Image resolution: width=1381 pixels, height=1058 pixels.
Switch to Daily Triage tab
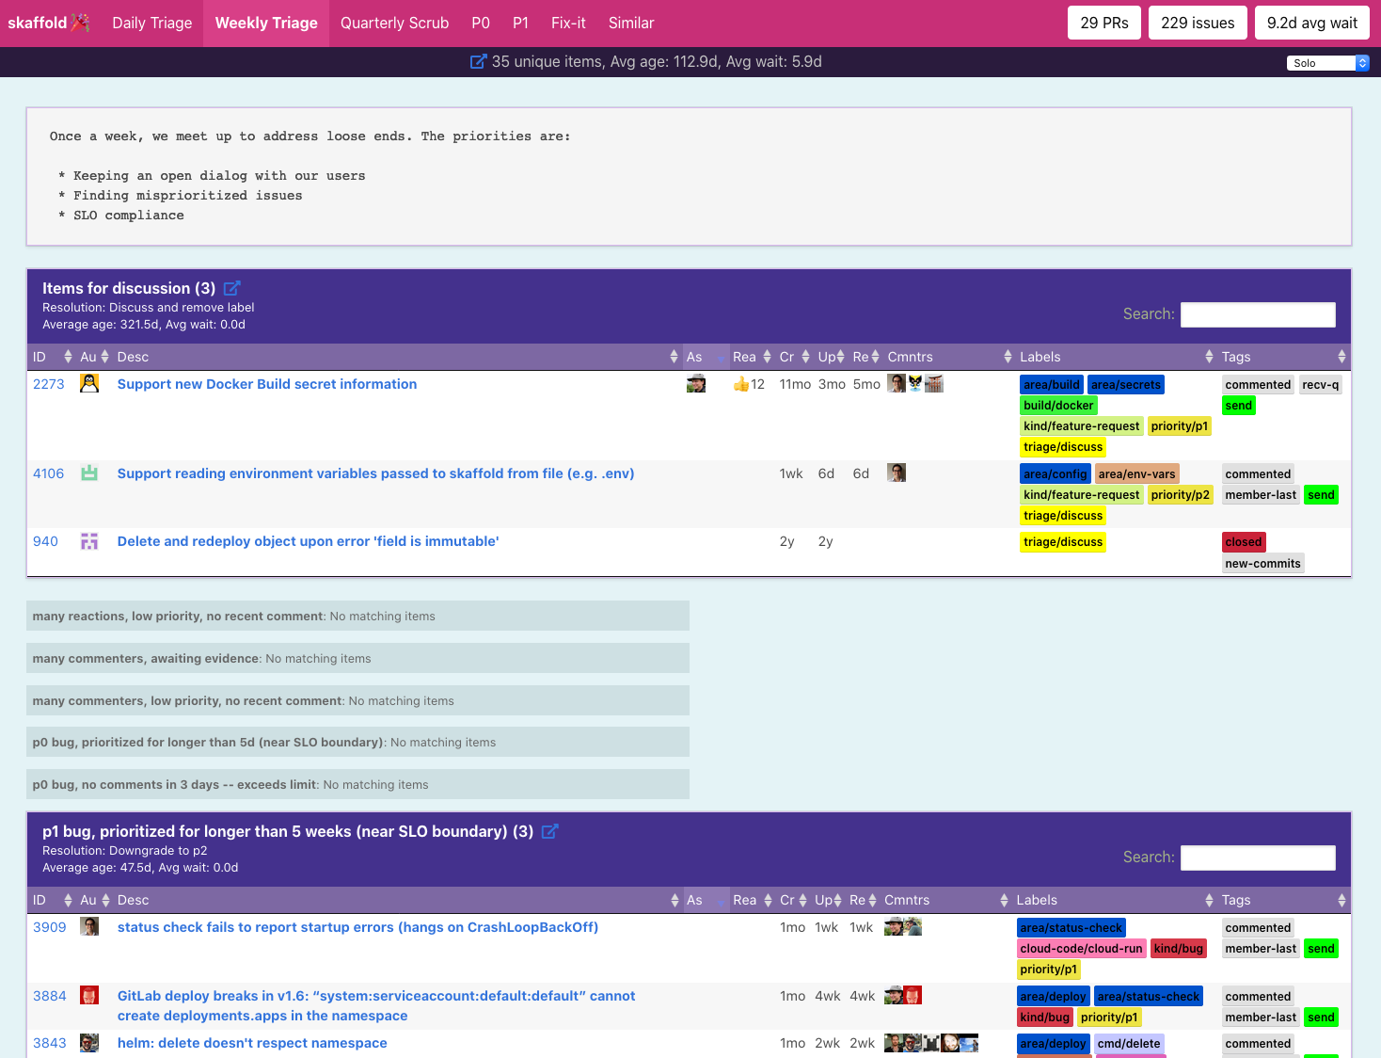click(152, 23)
